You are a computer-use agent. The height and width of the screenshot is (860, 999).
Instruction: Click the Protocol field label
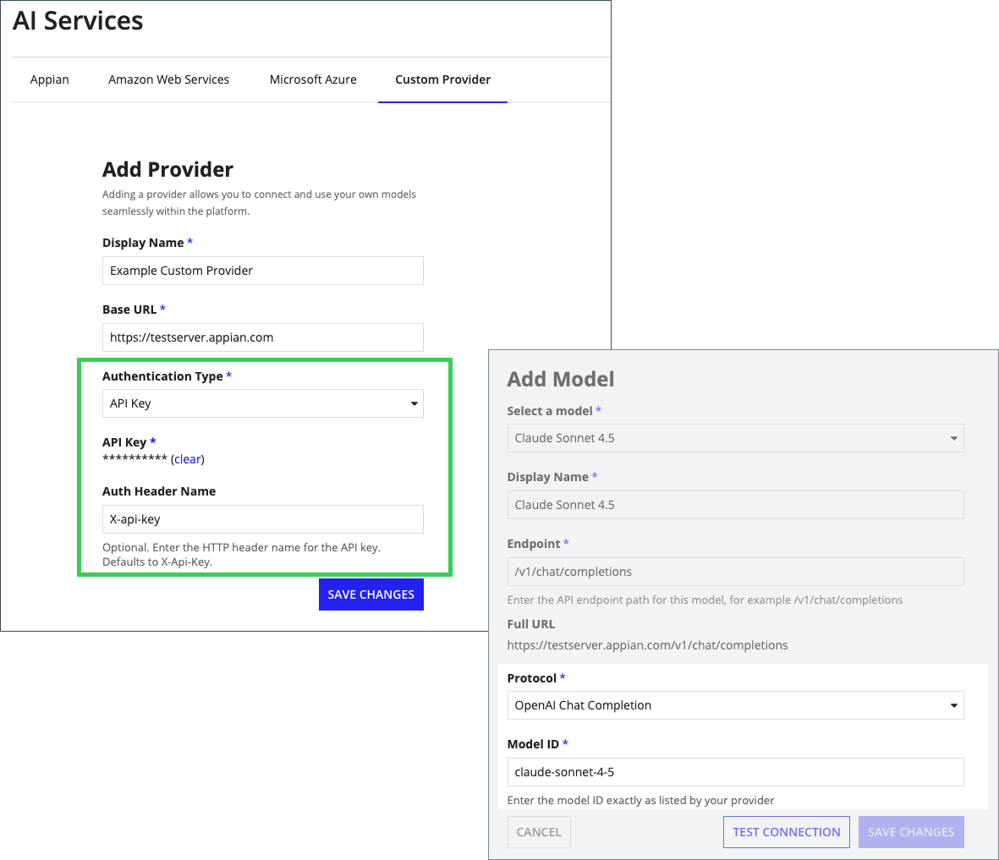pyautogui.click(x=531, y=678)
